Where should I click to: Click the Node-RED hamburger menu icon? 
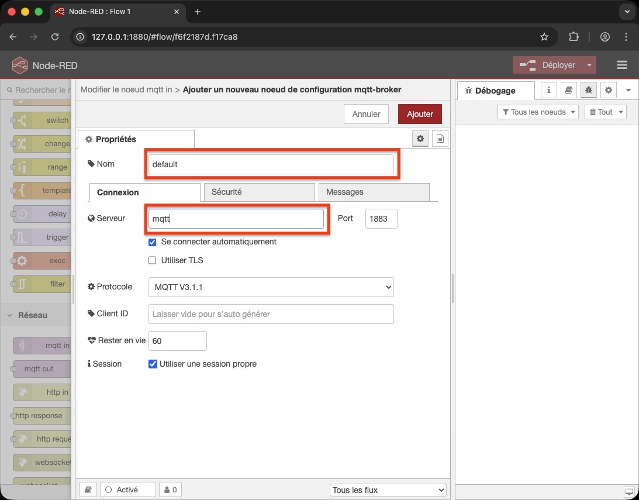pyautogui.click(x=622, y=65)
